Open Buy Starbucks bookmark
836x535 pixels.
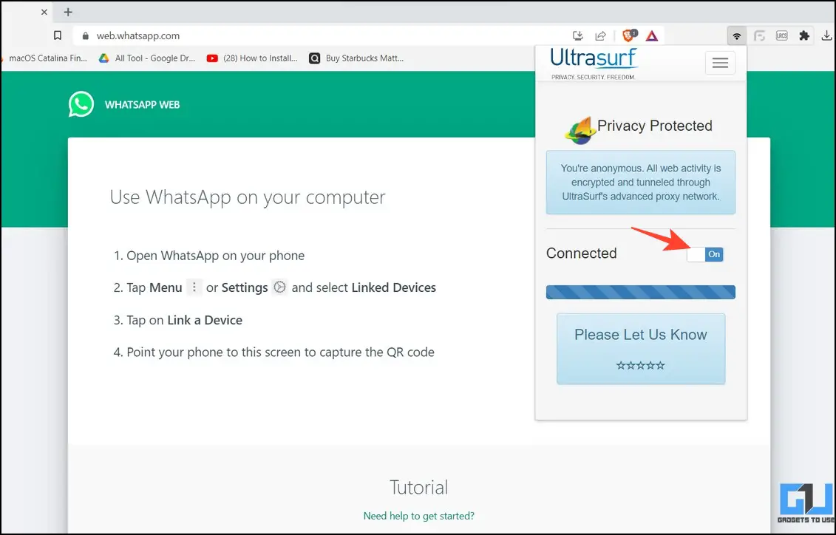pos(357,58)
